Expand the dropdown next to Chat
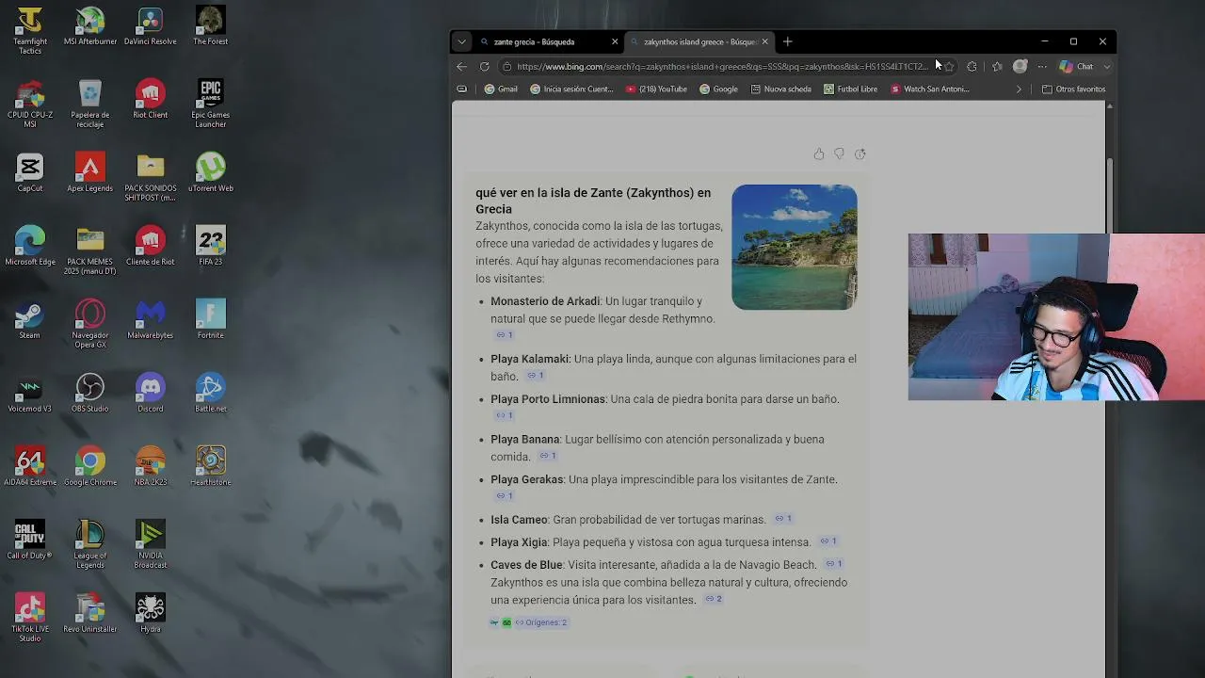Image resolution: width=1205 pixels, height=678 pixels. click(1107, 67)
